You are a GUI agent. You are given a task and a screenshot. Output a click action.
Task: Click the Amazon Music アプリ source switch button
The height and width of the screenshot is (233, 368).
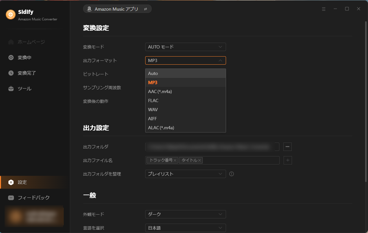point(117,9)
